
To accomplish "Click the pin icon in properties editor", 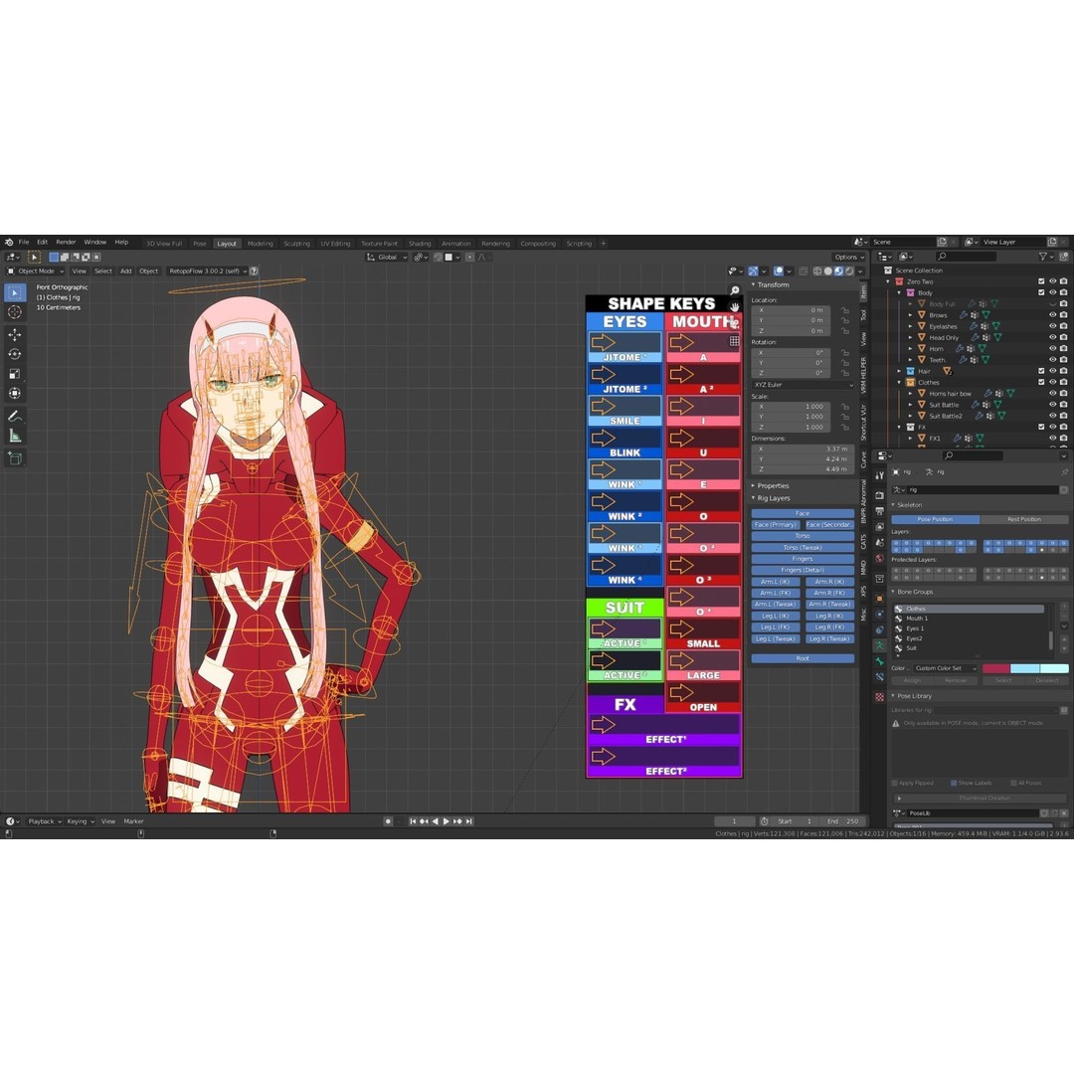I will (1064, 472).
